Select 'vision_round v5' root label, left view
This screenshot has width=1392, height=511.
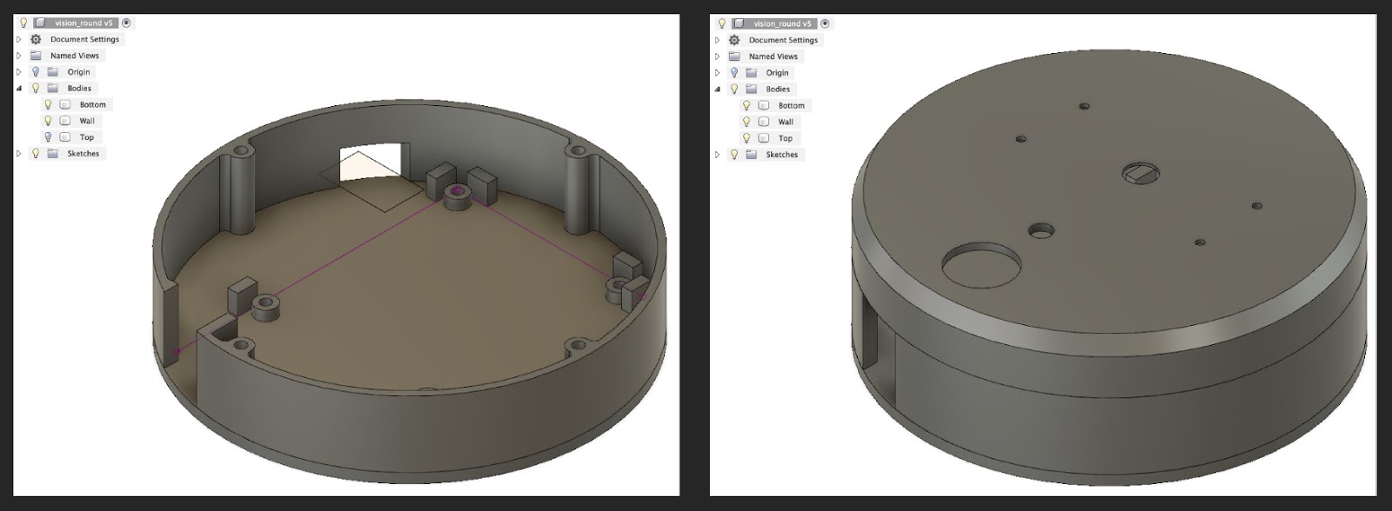84,23
